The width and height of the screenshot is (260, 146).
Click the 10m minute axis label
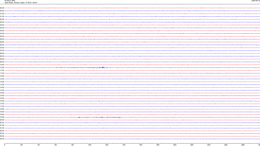pos(90,145)
